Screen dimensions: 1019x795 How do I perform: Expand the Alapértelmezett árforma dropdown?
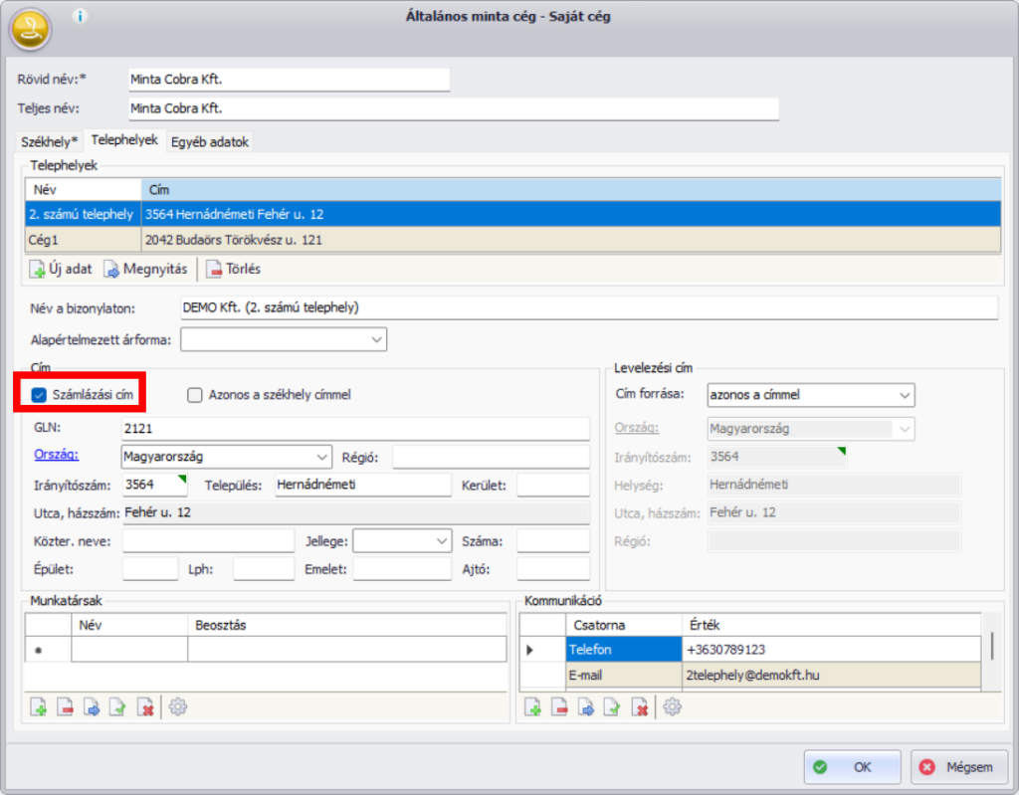tap(376, 339)
